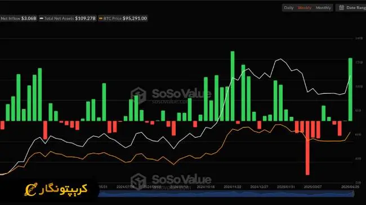
Task: Click the deepest red outflow bar
Action: tap(307, 148)
